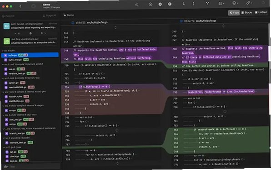Click the Stage All button

pyautogui.click(x=50, y=15)
